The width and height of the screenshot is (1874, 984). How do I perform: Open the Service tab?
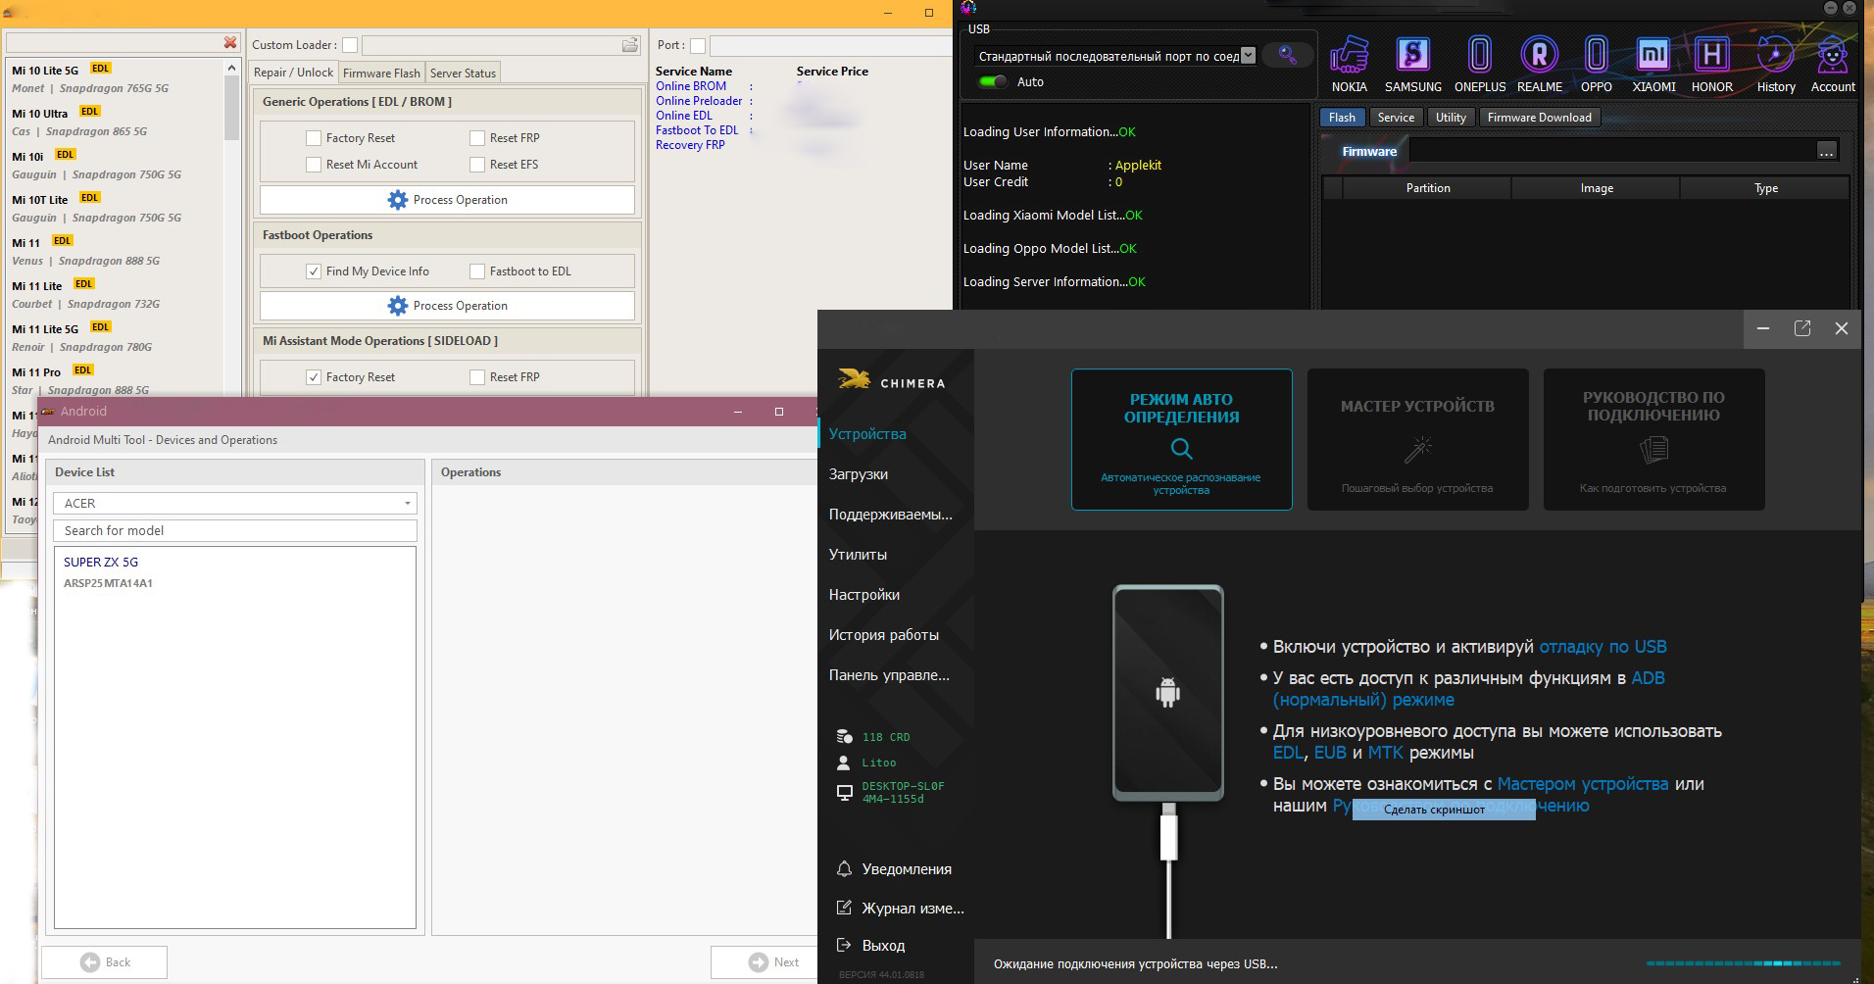click(1396, 118)
